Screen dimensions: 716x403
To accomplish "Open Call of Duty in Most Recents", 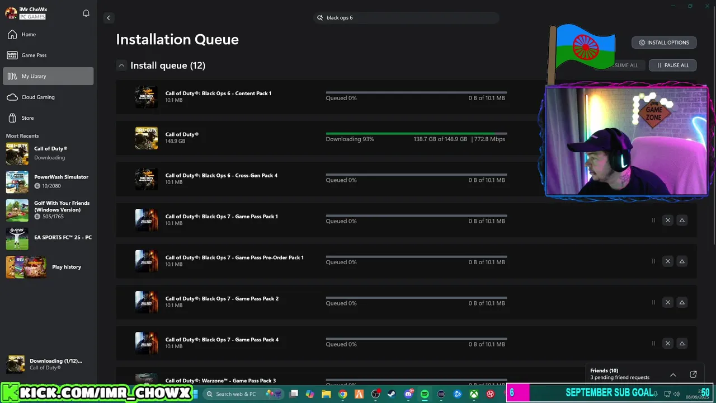I will (x=48, y=153).
